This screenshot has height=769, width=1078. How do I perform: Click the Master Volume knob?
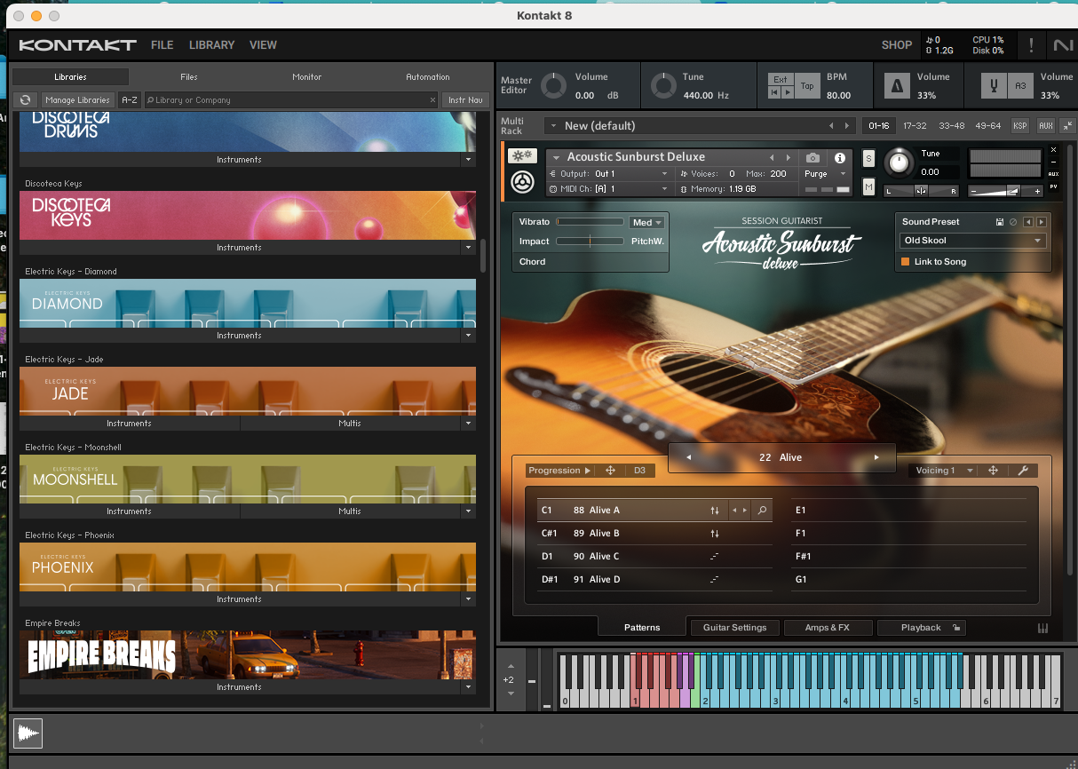tap(554, 86)
